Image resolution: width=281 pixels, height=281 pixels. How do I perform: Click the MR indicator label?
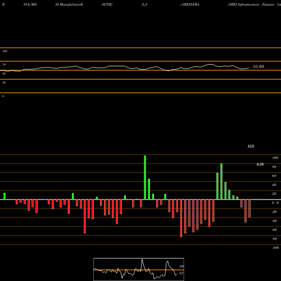[251, 146]
